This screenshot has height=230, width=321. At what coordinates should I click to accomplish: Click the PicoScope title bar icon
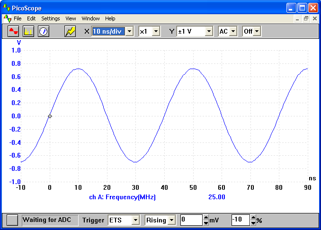[x=7, y=8]
